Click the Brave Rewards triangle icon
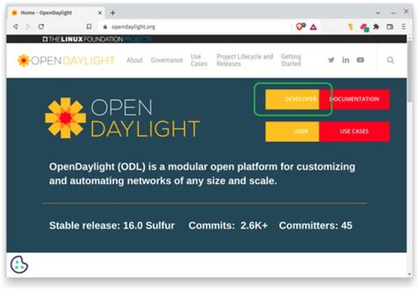 [313, 27]
